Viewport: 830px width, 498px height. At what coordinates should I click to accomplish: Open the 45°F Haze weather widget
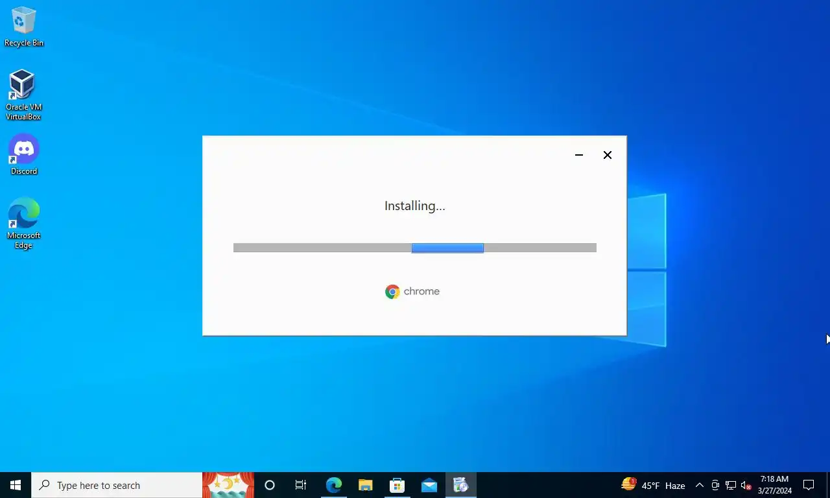[653, 485]
